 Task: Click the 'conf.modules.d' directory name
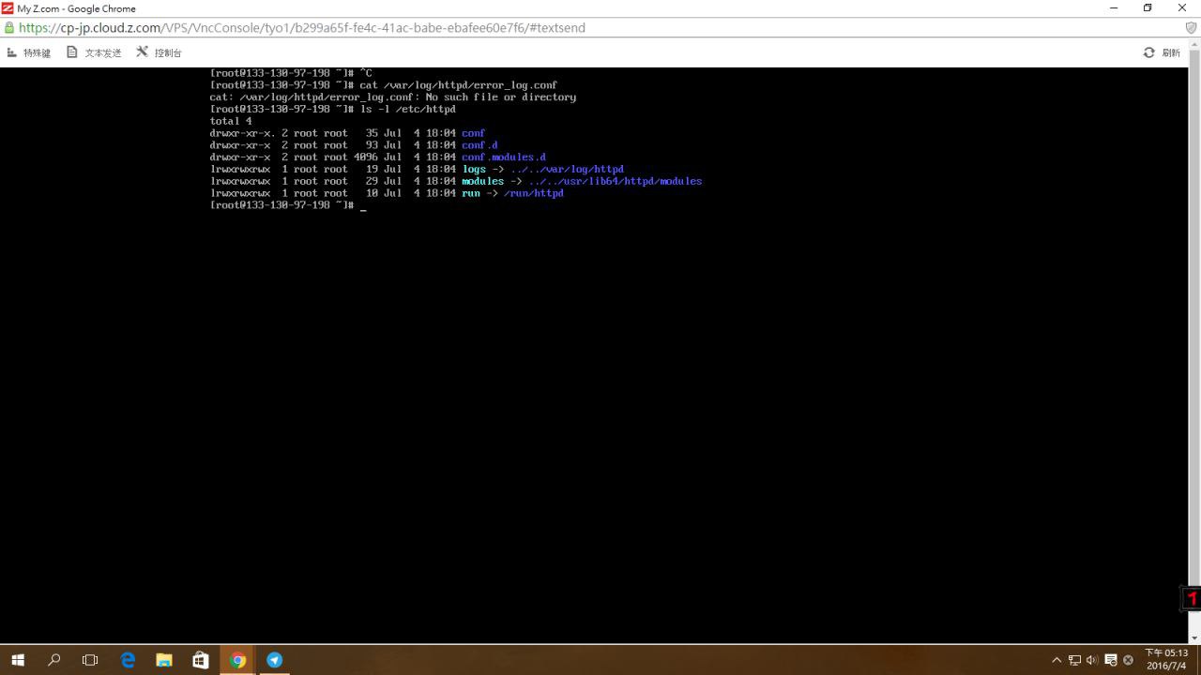pyautogui.click(x=504, y=157)
